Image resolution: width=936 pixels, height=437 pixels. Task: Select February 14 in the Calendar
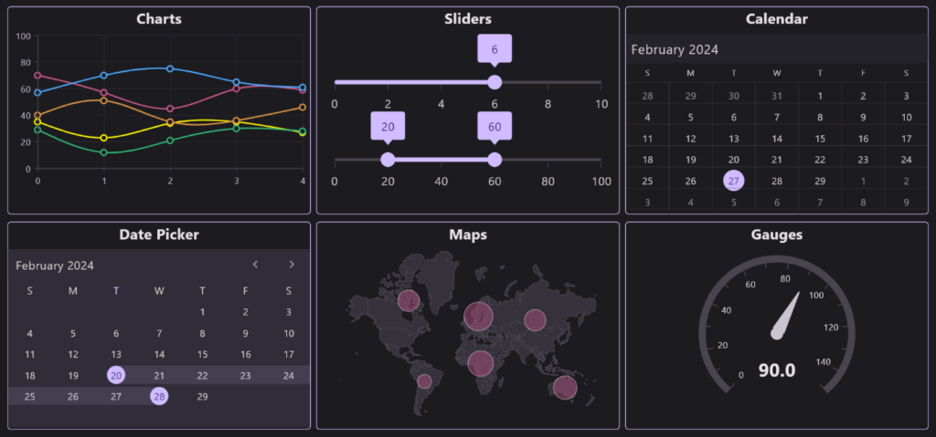point(777,139)
